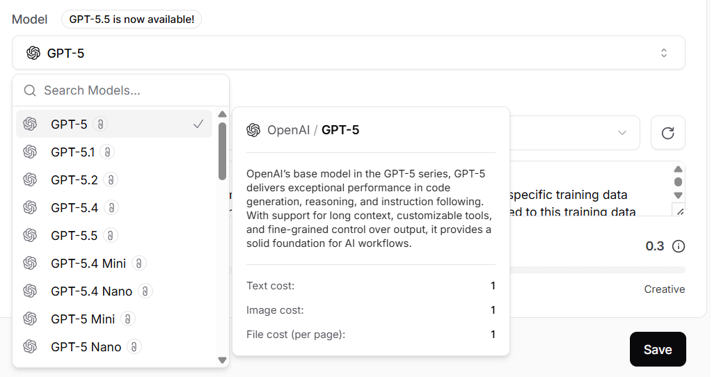Click the checkmark on the GPT-5 row

[198, 124]
